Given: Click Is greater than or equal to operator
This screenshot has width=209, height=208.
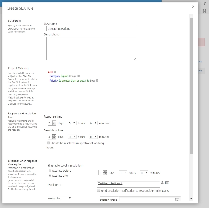Looking at the screenshot, I should (x=74, y=80).
